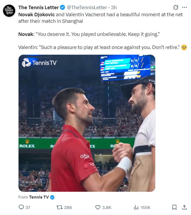
Task: View the 288 reposts count
Action: coord(68,207)
